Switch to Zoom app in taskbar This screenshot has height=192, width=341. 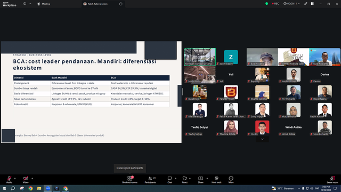click(x=48, y=188)
